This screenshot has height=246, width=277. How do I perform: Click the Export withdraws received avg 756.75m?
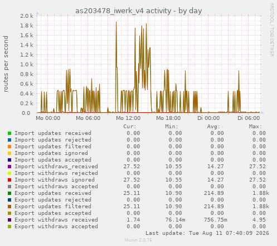click(216, 220)
